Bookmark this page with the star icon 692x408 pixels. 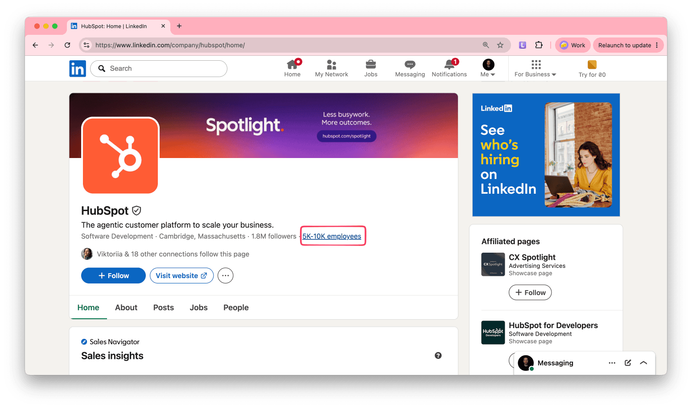tap(500, 45)
